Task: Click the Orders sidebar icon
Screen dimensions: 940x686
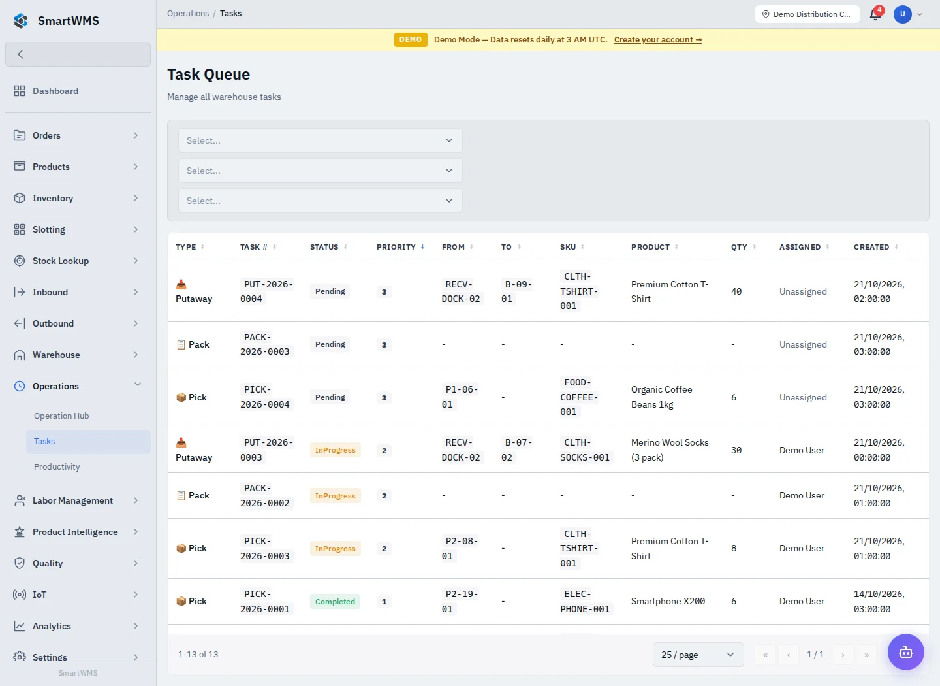Action: coord(20,135)
